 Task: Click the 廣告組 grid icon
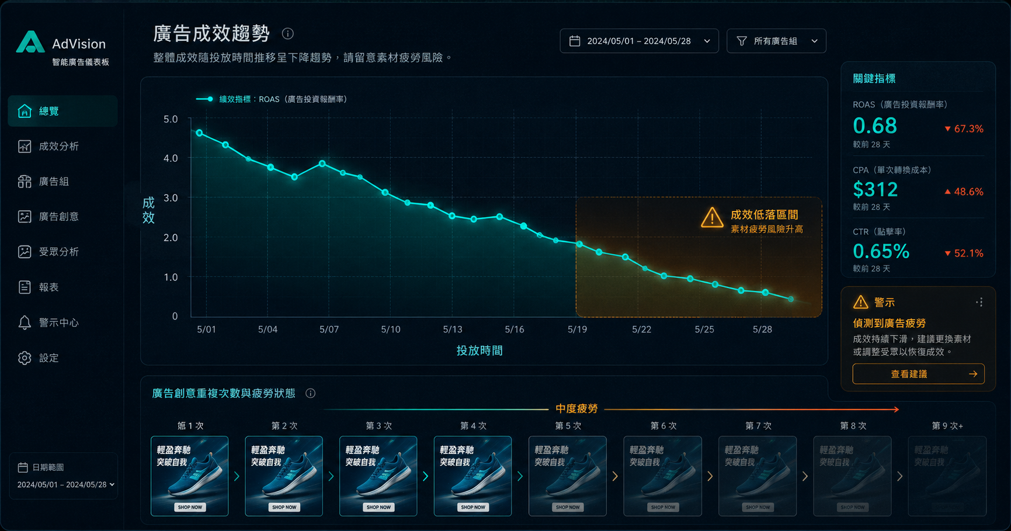[25, 182]
